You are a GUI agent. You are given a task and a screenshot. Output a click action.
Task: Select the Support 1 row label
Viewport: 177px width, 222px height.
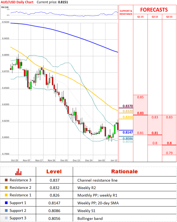[18, 203]
